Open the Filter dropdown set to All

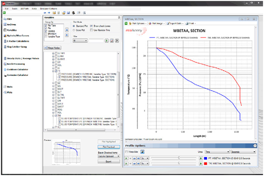click(x=80, y=41)
